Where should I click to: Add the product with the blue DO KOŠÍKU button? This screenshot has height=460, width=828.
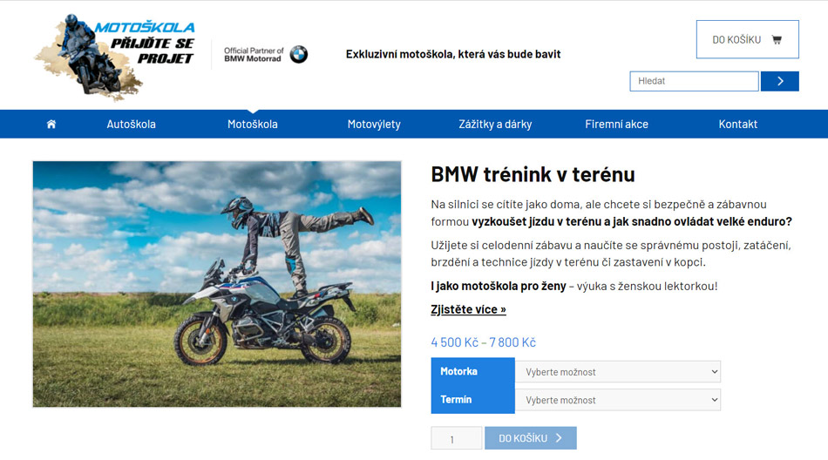click(x=531, y=438)
